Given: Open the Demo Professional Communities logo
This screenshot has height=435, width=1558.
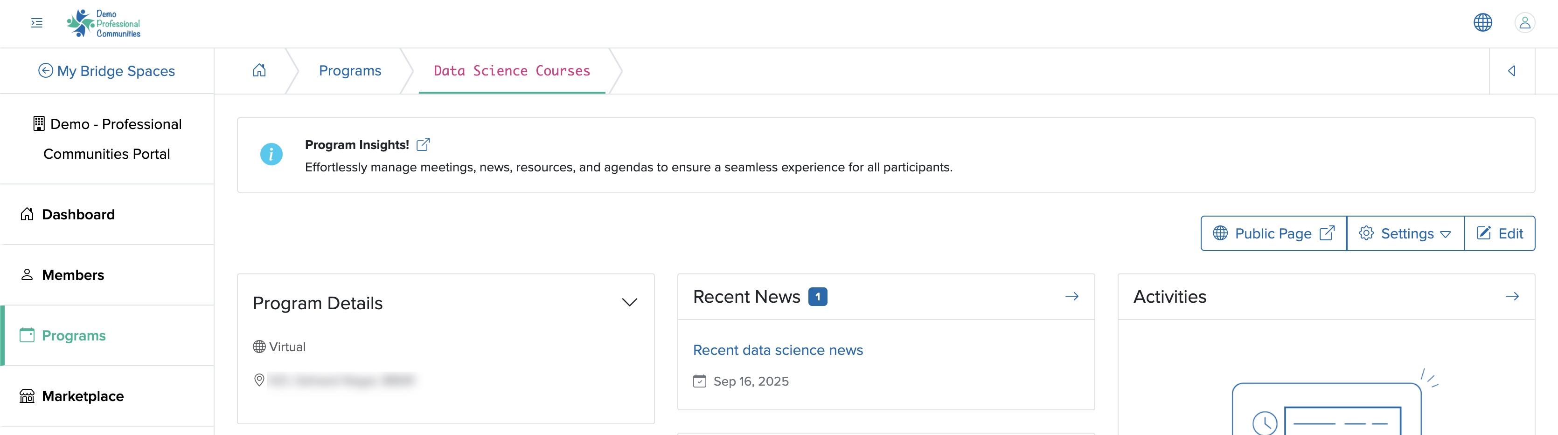Looking at the screenshot, I should pos(104,24).
